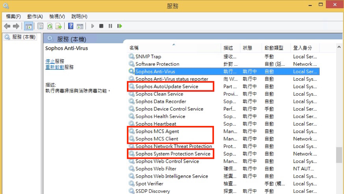
Task: Click the Services app icon in title bar
Action: [6, 6]
